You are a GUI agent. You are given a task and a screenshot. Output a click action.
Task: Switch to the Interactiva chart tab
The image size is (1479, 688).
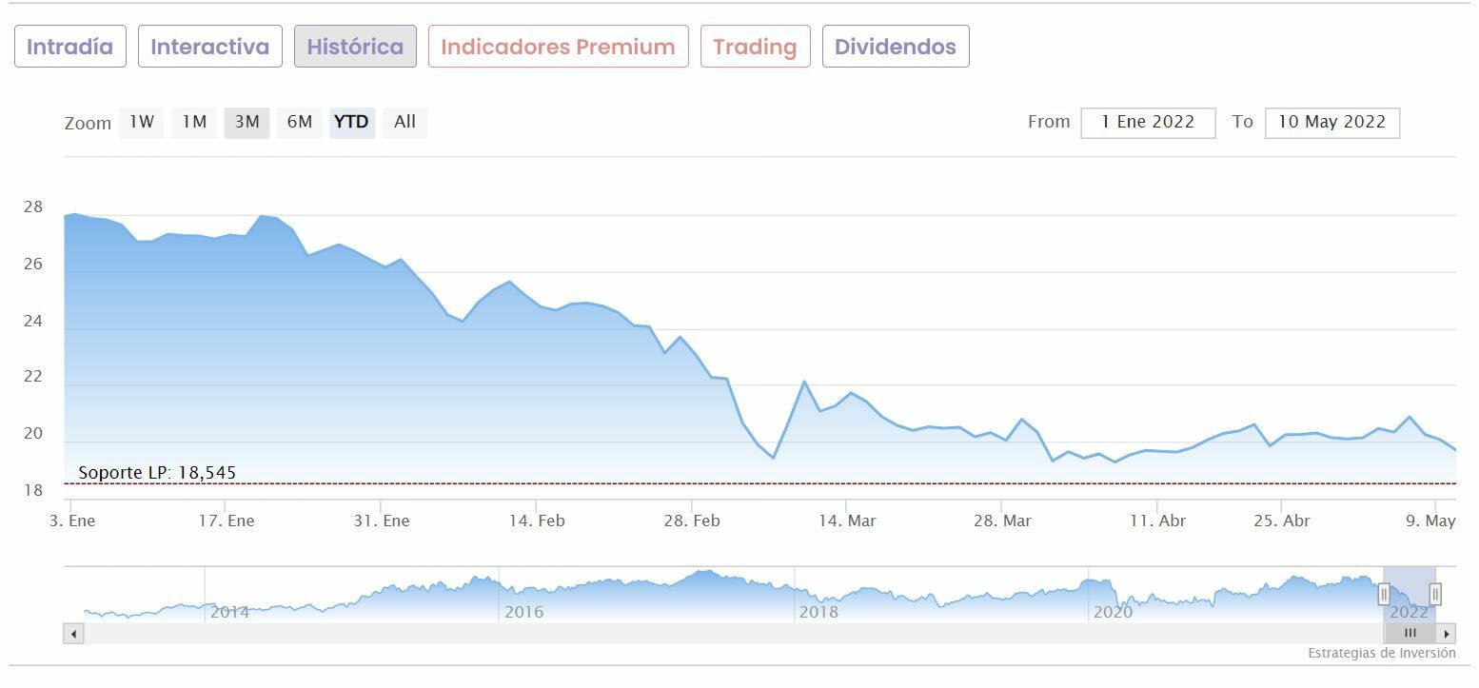pyautogui.click(x=210, y=47)
